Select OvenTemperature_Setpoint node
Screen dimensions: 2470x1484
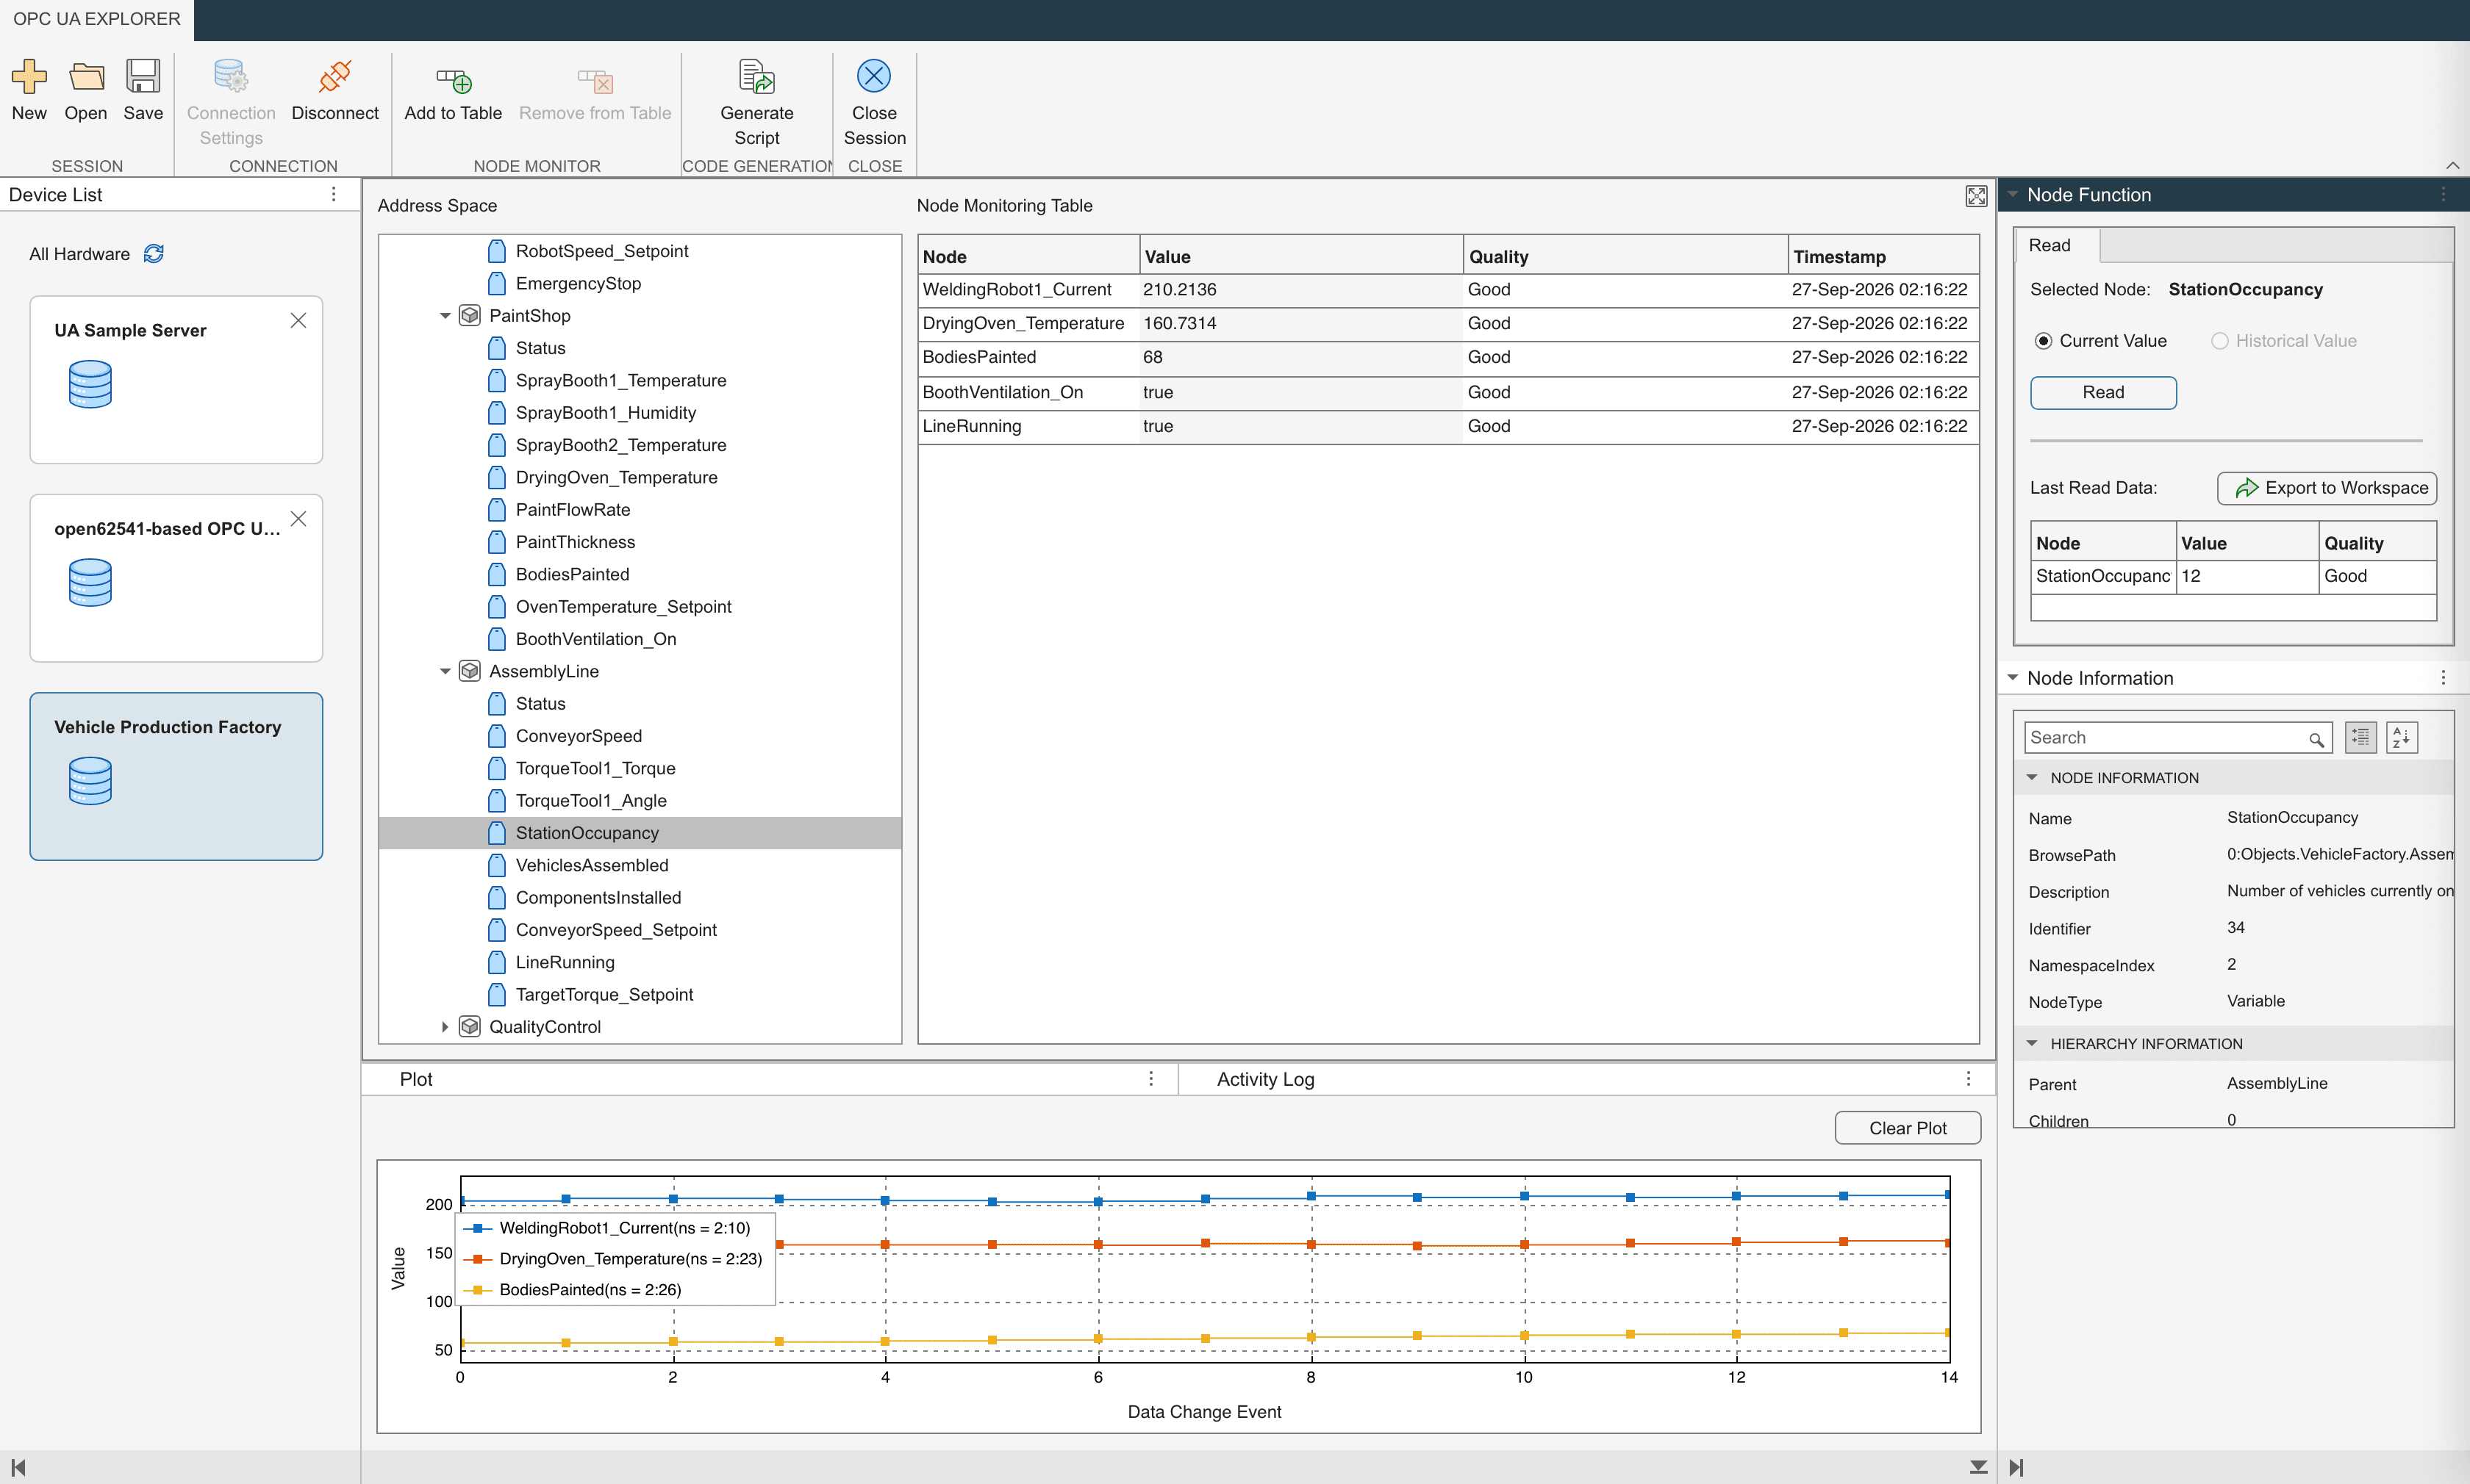click(x=623, y=607)
